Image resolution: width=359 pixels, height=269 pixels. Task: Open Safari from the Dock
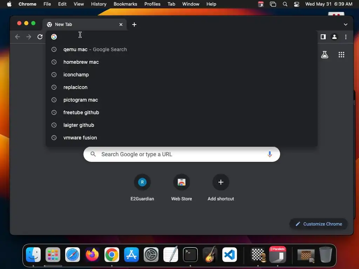click(73, 255)
